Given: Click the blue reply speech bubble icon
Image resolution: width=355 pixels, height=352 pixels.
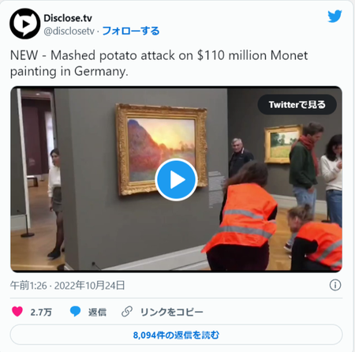Looking at the screenshot, I should [x=75, y=312].
